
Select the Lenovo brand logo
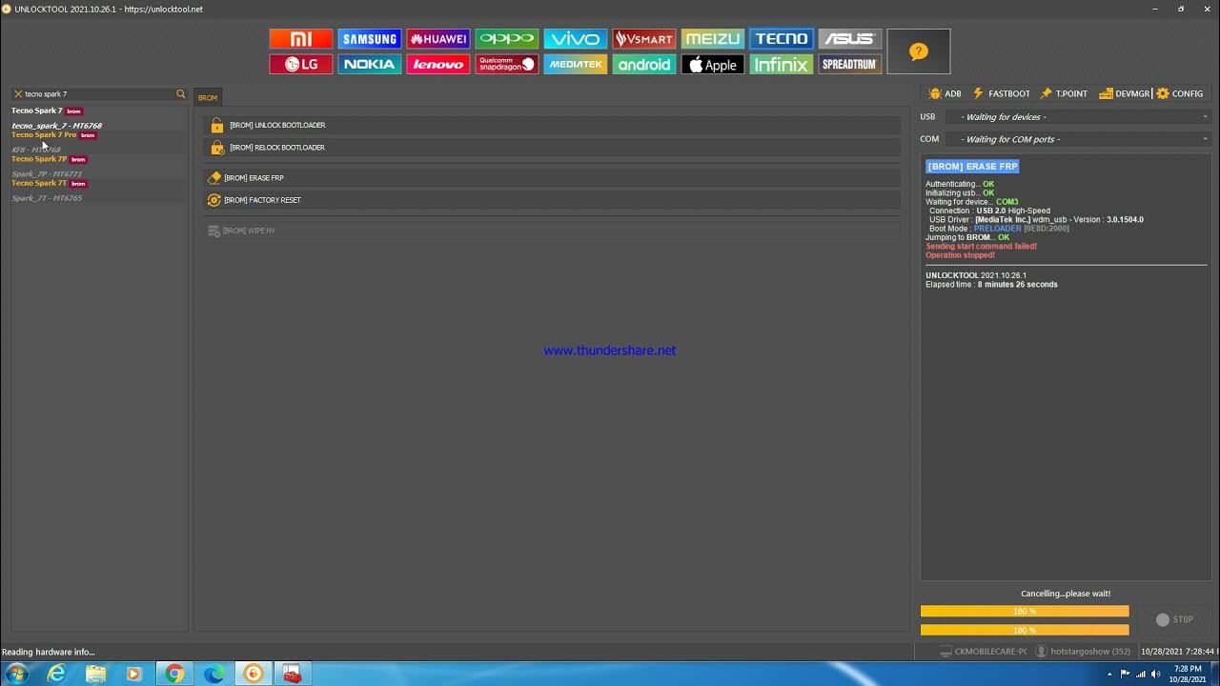(438, 65)
